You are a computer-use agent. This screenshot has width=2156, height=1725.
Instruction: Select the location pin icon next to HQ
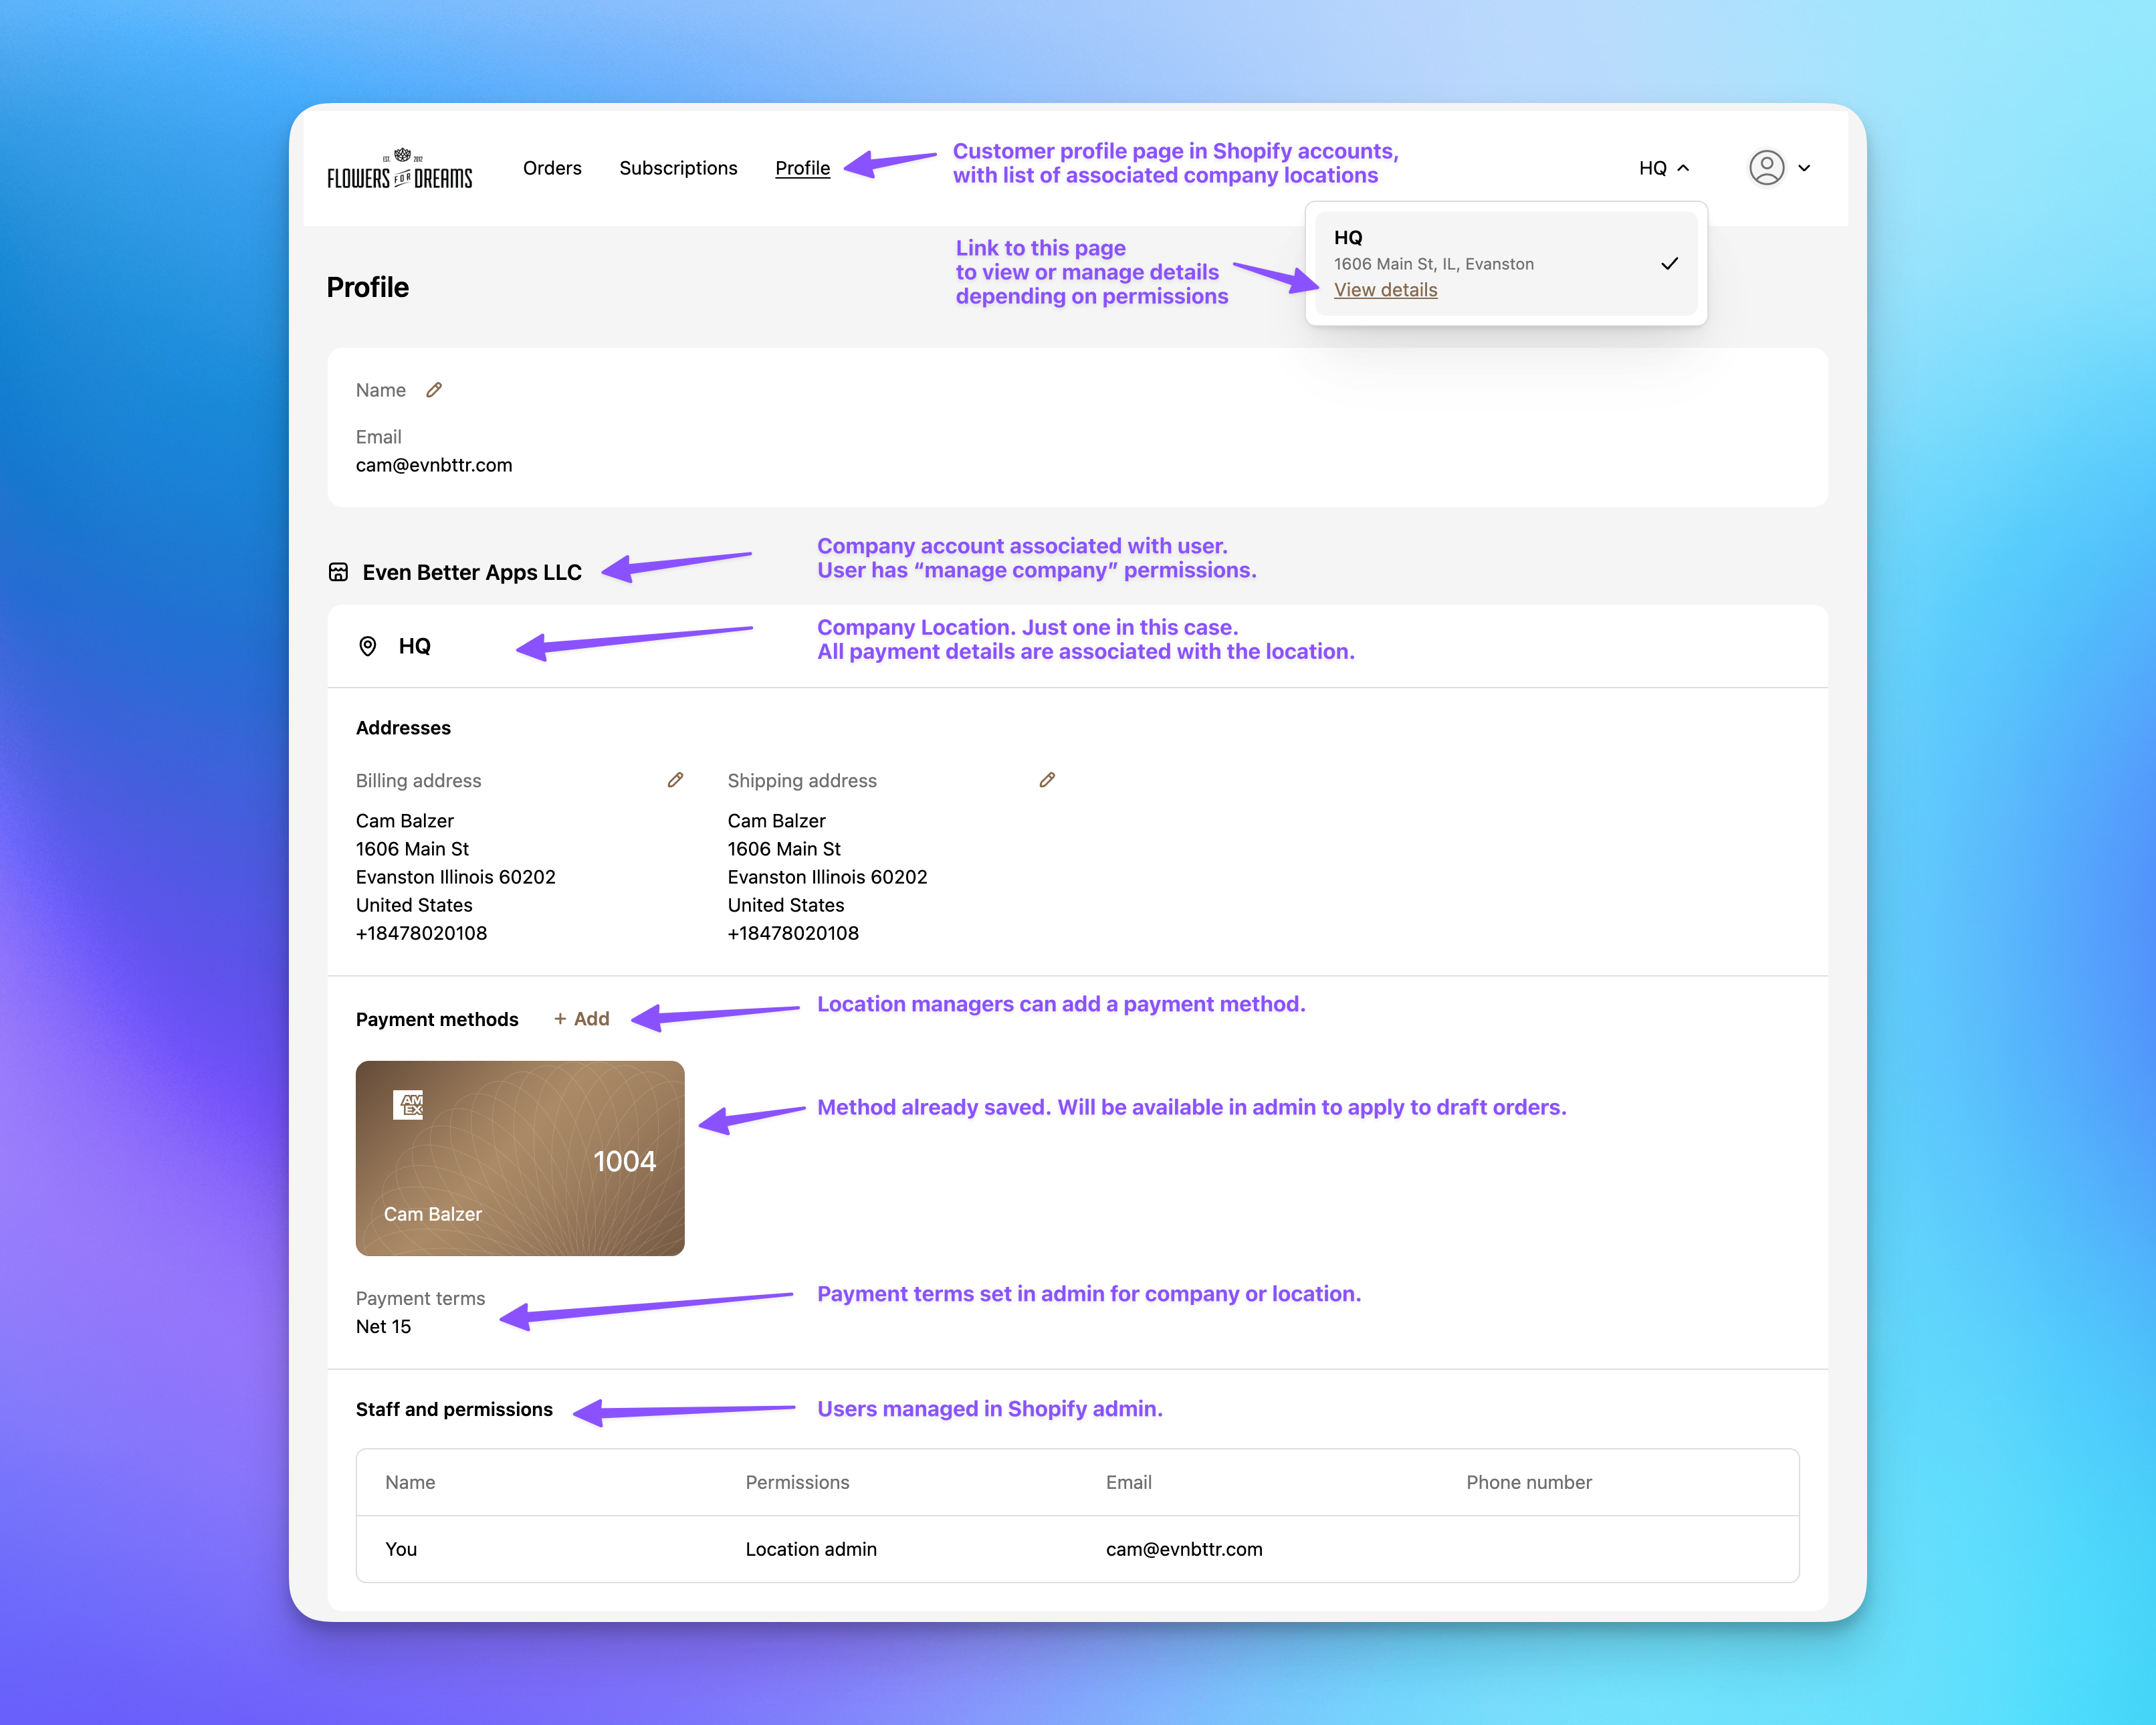369,646
